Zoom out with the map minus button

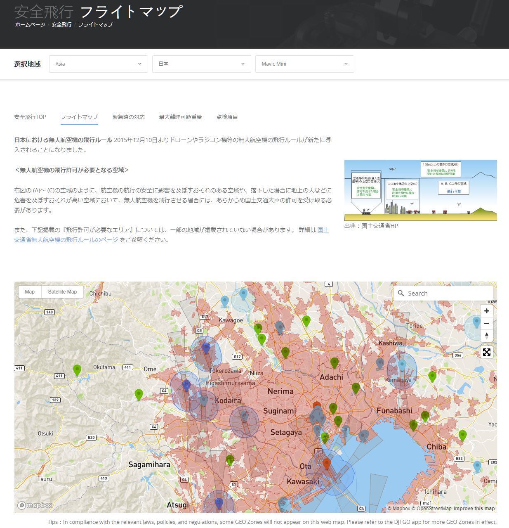coord(487,323)
